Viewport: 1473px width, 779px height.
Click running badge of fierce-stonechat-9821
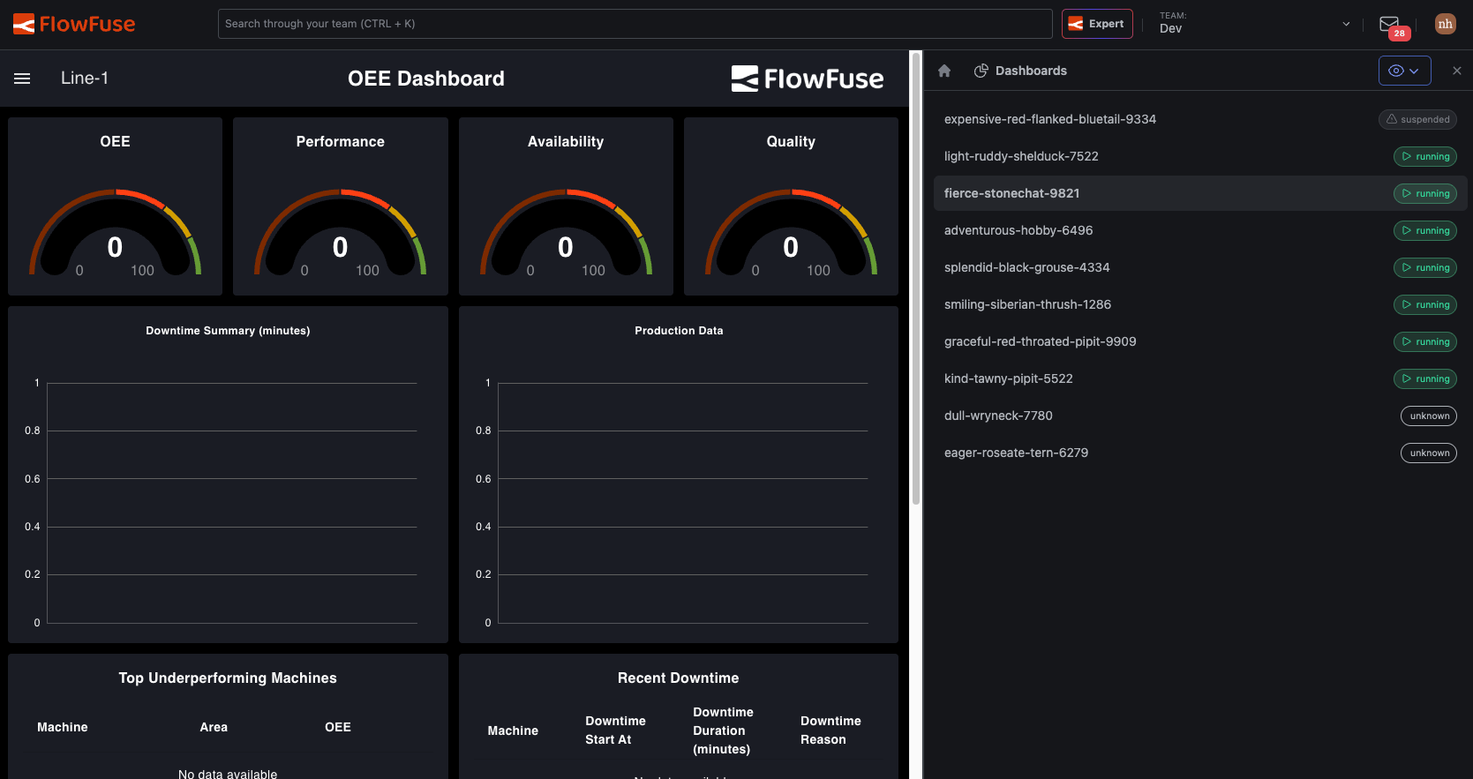1425,193
